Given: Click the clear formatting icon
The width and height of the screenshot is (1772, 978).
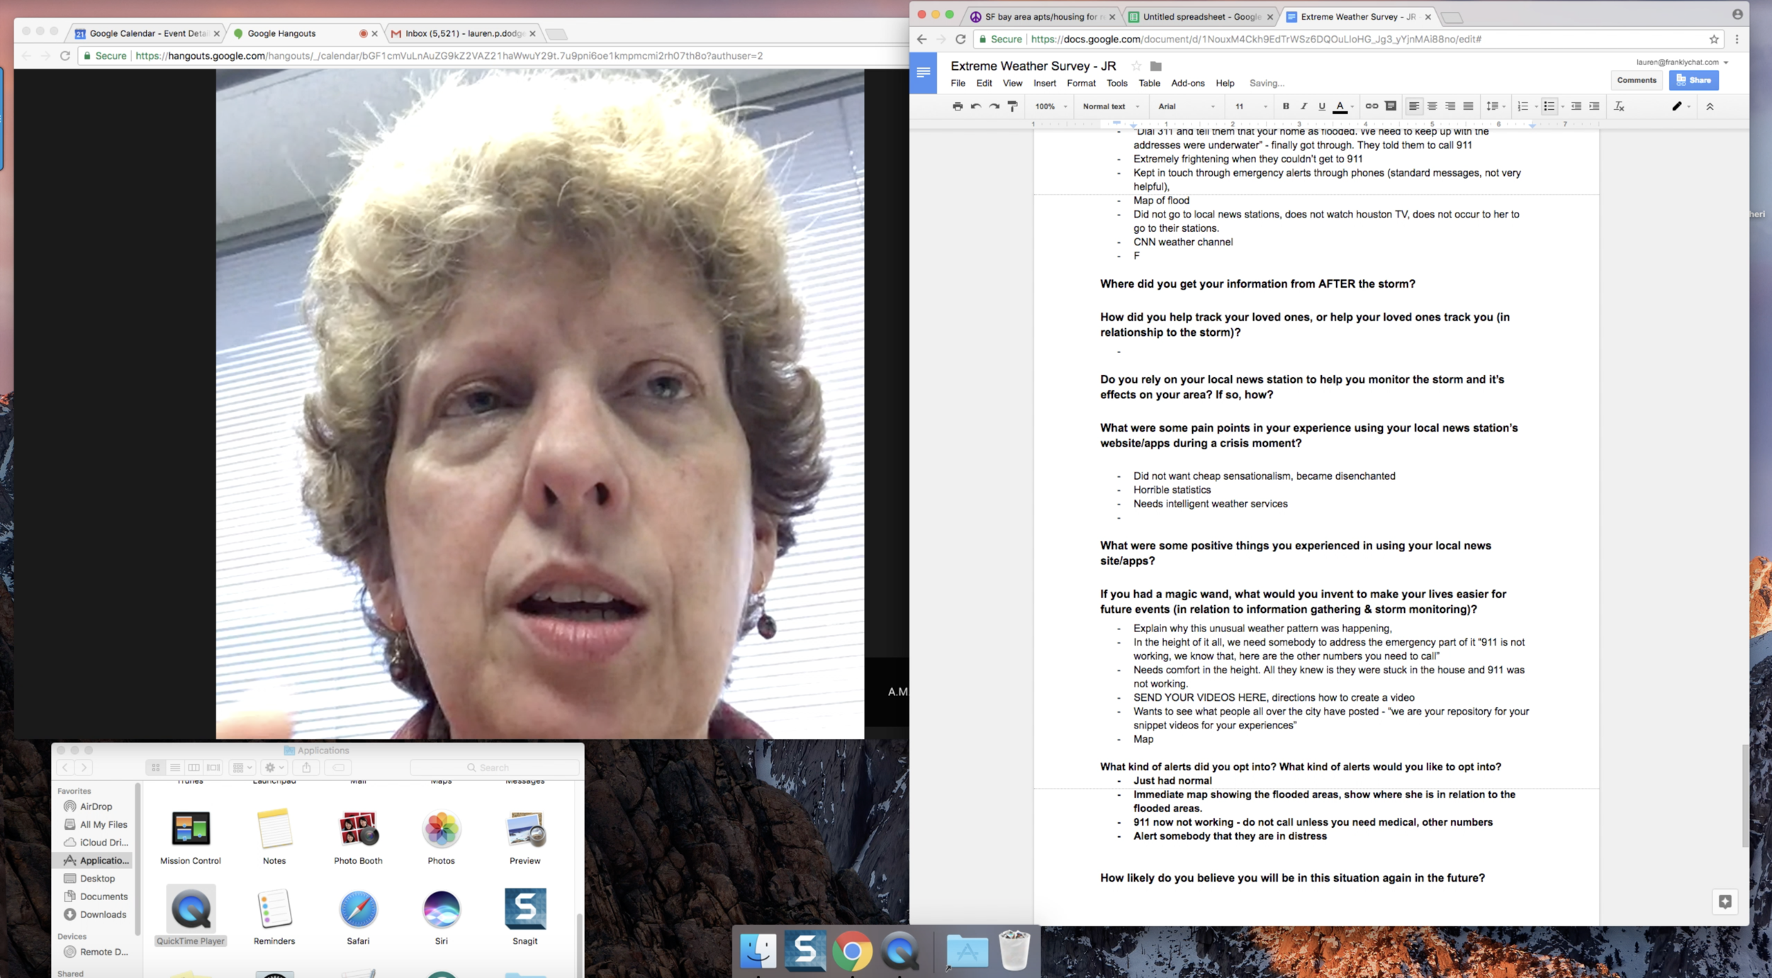Looking at the screenshot, I should click(1619, 106).
